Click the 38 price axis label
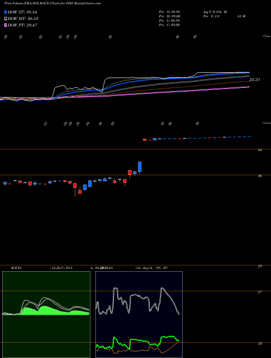Image resolution: width=271 pixels, height=358 pixels. [260, 150]
